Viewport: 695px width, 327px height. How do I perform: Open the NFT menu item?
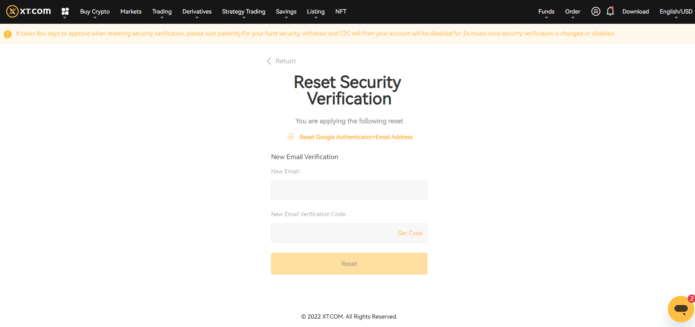341,12
